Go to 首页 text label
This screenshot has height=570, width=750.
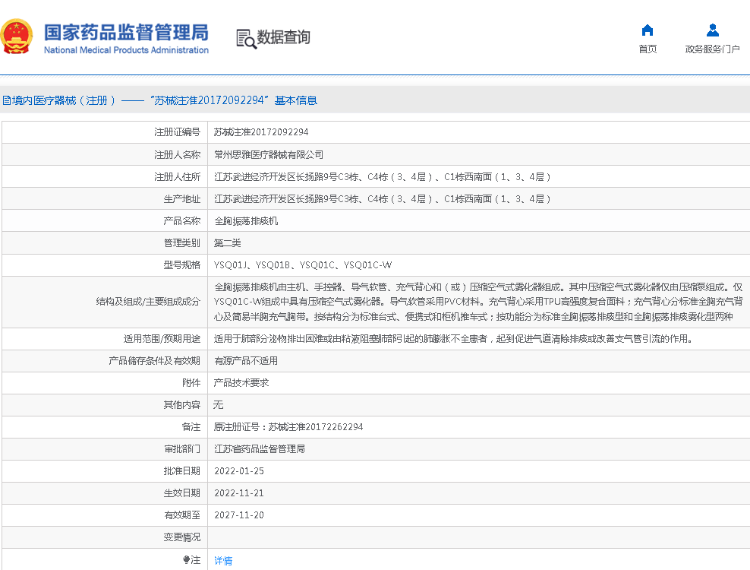click(x=647, y=49)
